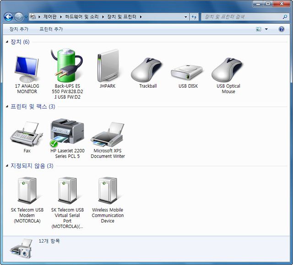Click the refresh button beside address bar
Image resolution: width=293 pixels, height=265 pixels.
194,17
